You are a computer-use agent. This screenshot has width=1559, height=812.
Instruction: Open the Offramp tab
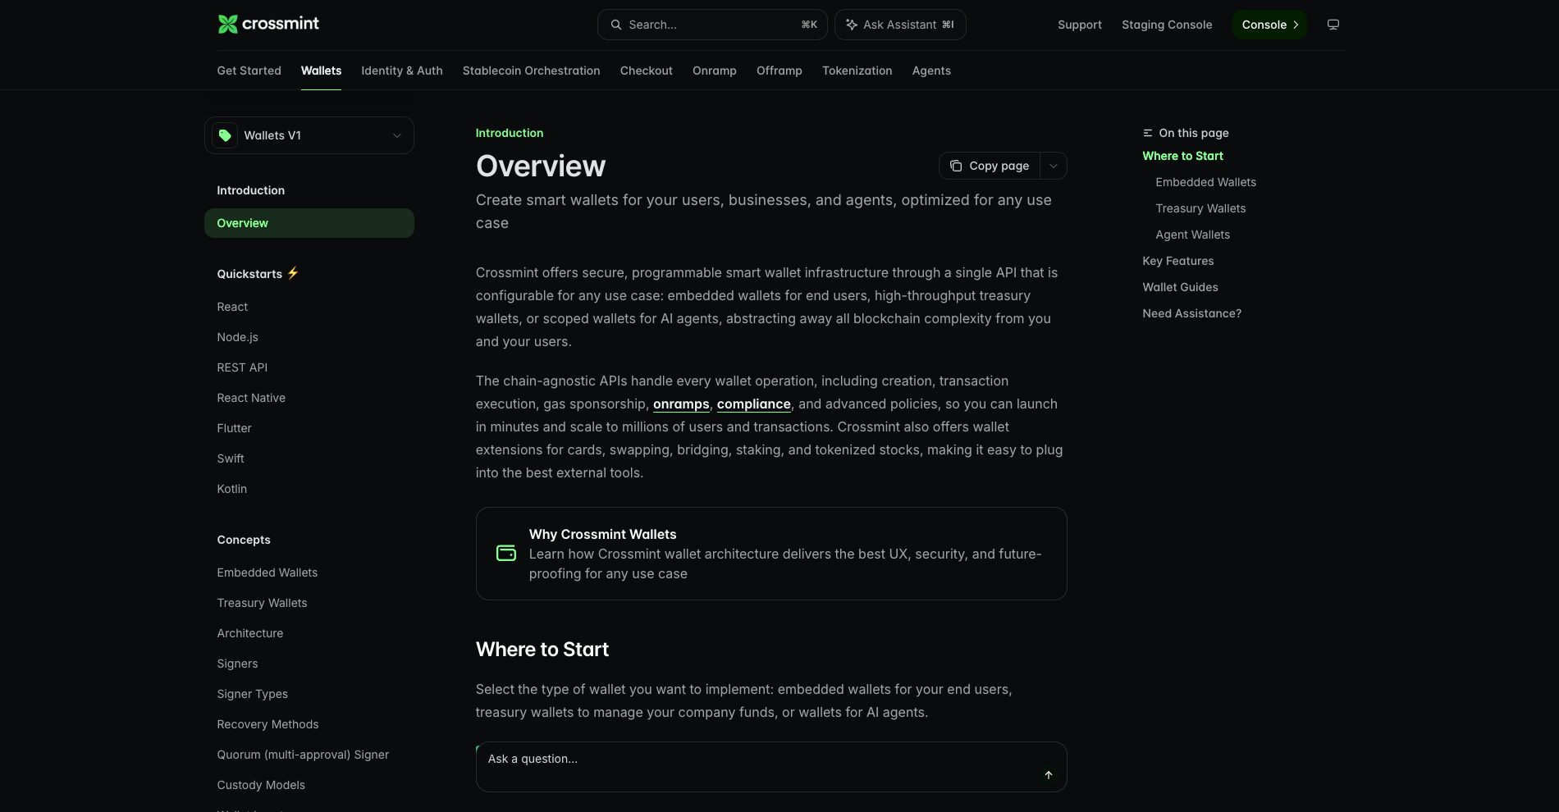[x=779, y=71]
